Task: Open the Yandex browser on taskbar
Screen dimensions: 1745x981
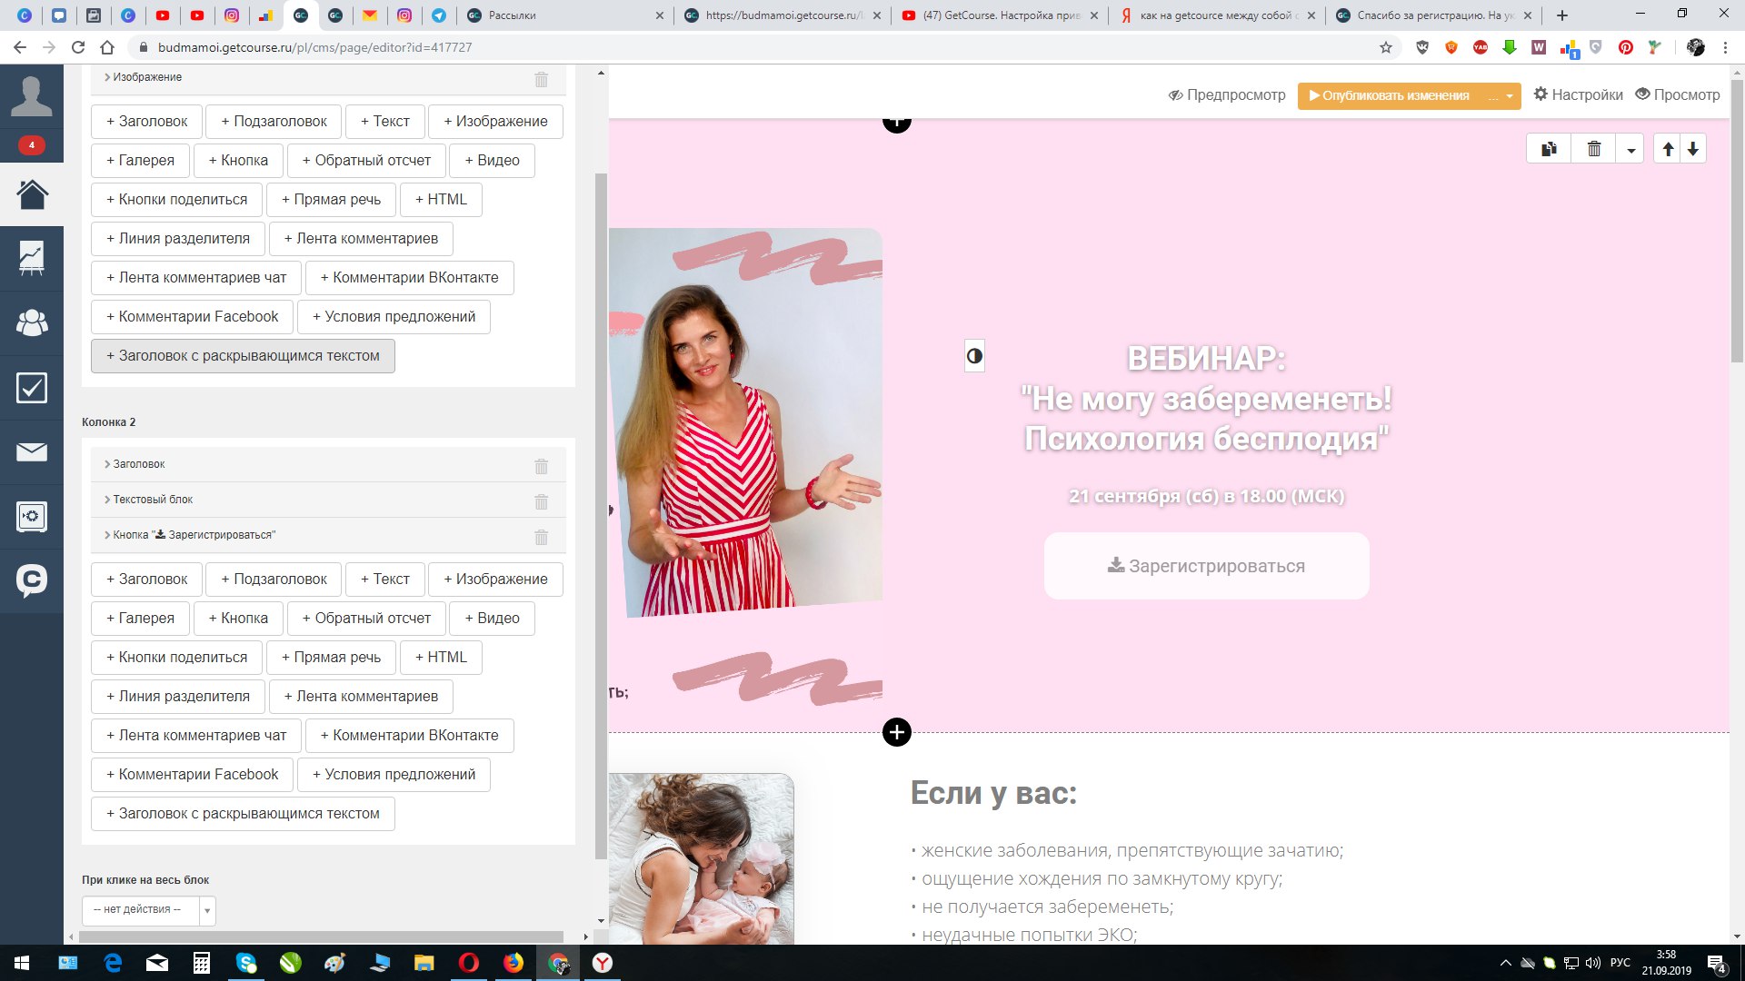Action: (603, 963)
